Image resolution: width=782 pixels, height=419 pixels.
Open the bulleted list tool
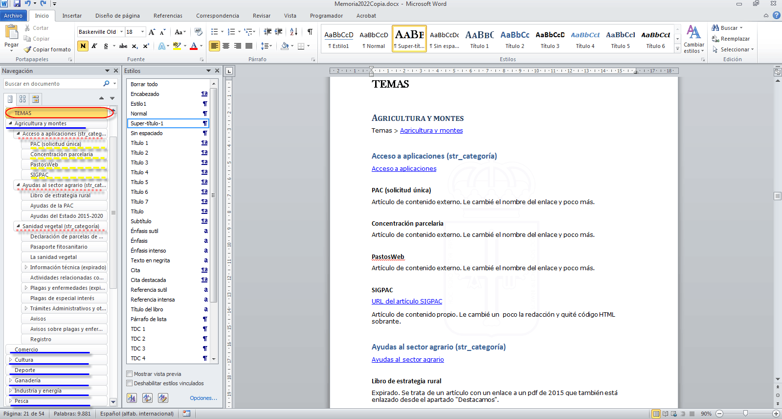click(x=214, y=32)
